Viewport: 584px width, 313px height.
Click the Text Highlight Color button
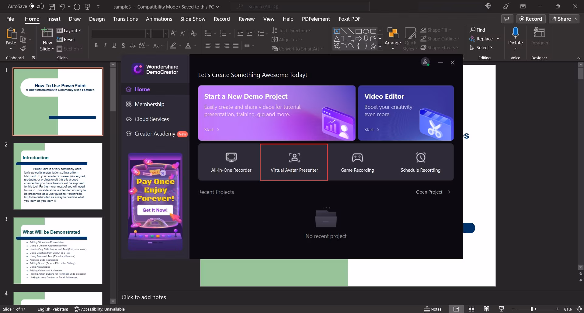[173, 46]
